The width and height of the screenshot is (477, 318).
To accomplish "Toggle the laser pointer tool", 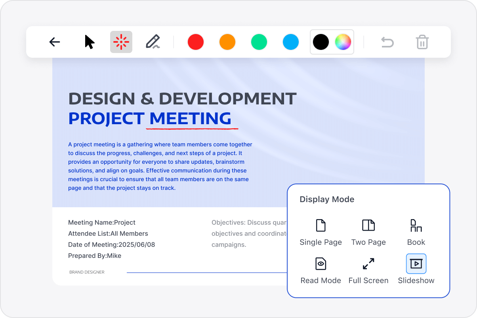I will point(121,42).
